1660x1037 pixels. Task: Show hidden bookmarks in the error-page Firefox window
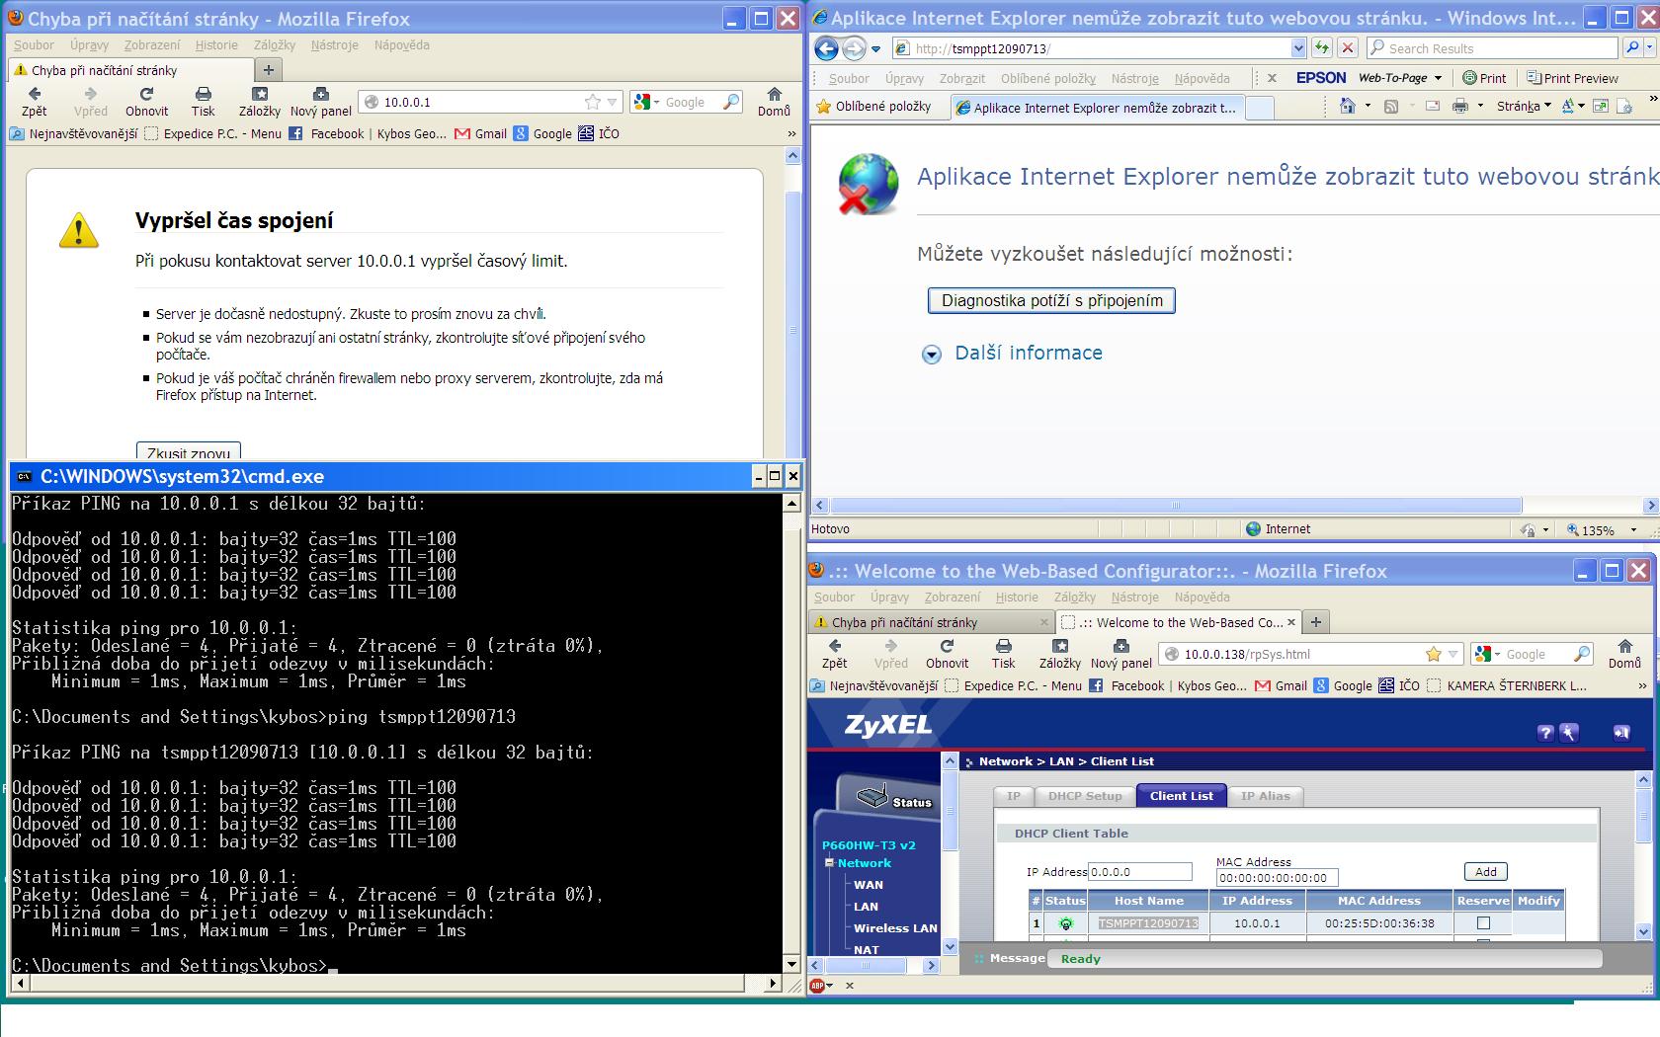[791, 133]
